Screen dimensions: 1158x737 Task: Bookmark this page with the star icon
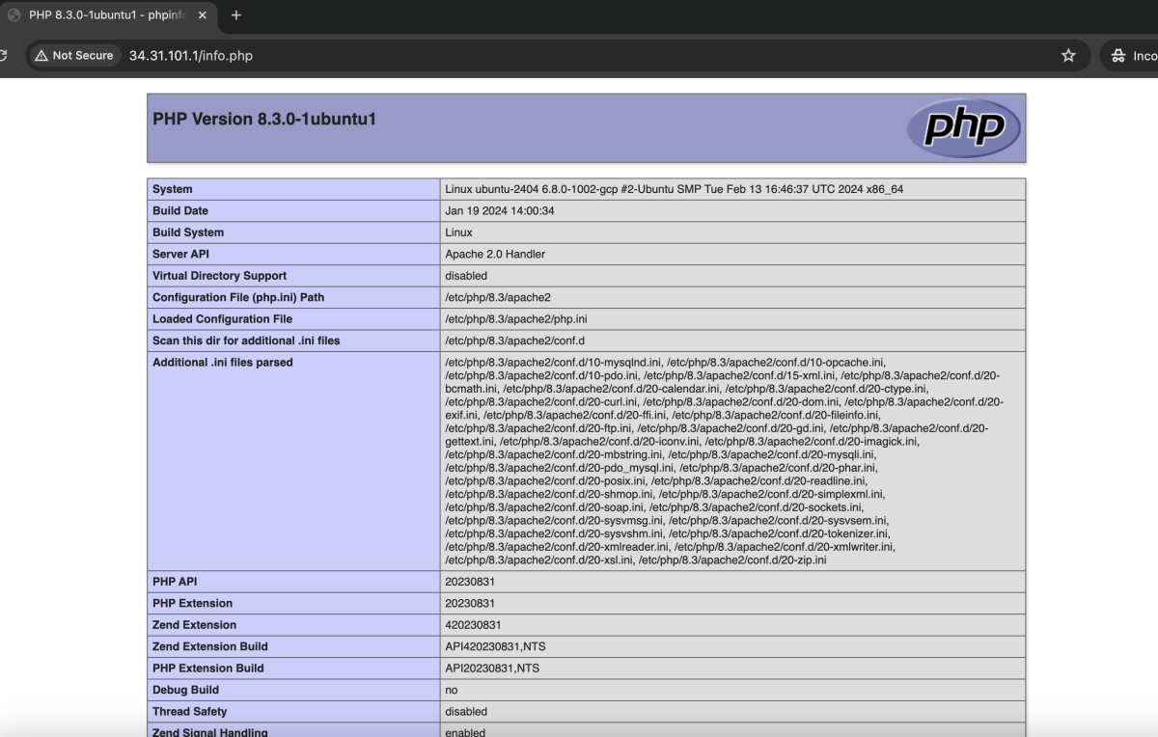[1068, 56]
